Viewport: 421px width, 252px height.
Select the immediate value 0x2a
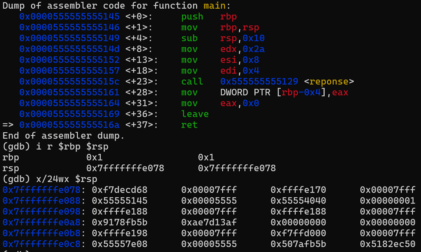253,49
